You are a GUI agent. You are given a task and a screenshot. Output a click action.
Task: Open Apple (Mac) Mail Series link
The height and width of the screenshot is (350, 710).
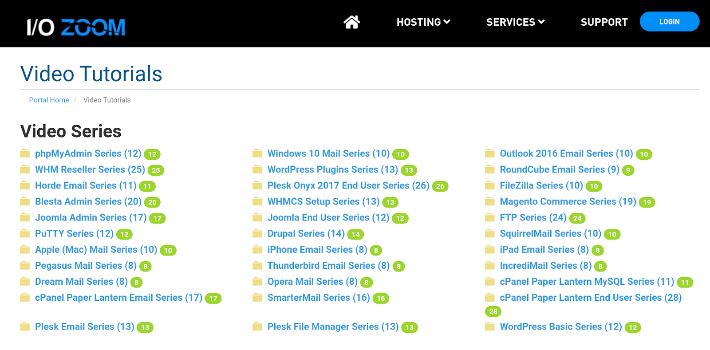point(96,249)
